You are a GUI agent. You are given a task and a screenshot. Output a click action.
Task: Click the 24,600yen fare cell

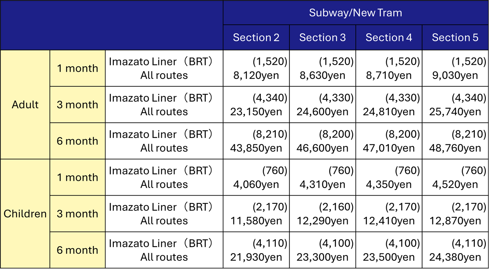coord(323,105)
